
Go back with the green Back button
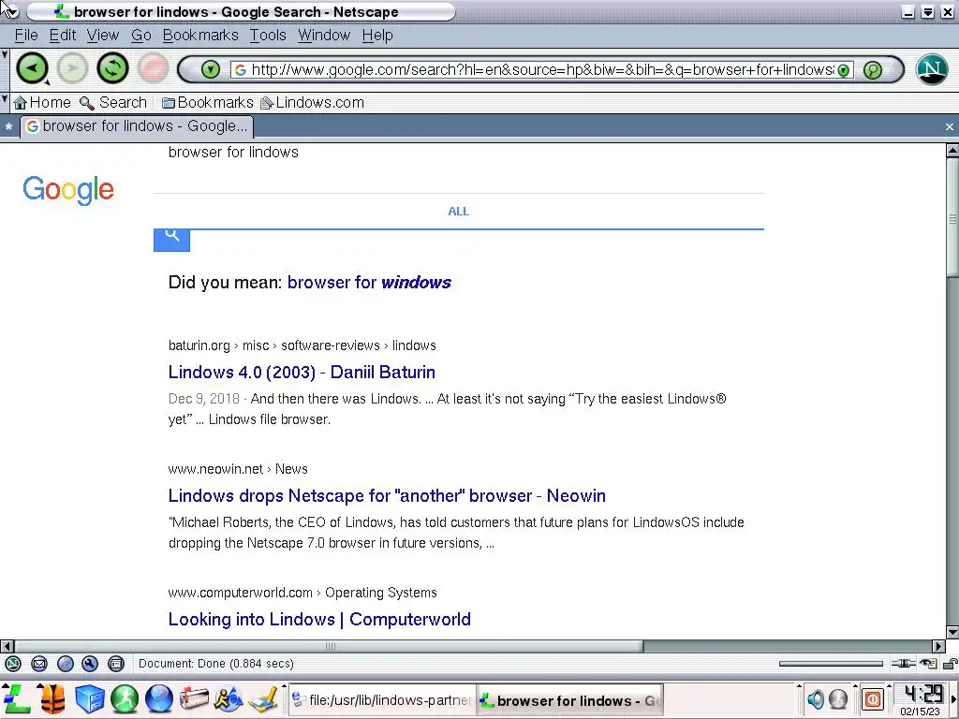[32, 67]
